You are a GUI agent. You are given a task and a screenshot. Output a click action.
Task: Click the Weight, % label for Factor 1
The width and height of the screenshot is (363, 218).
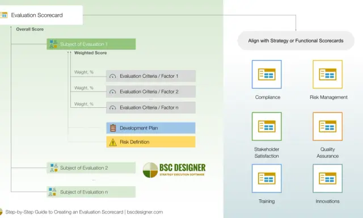84,72
